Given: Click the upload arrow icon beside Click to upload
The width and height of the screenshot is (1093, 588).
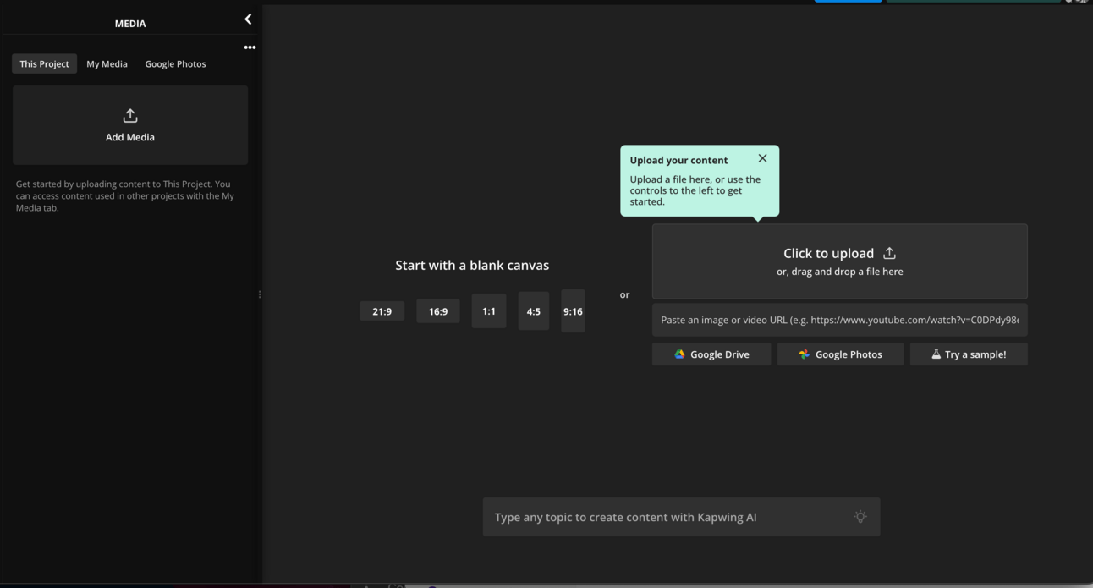Looking at the screenshot, I should [889, 253].
